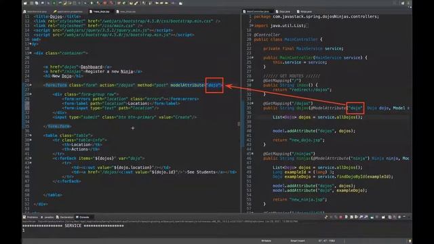The width and height of the screenshot is (434, 244).
Task: Click 'See Students' text on line 45
Action: coord(201,172)
